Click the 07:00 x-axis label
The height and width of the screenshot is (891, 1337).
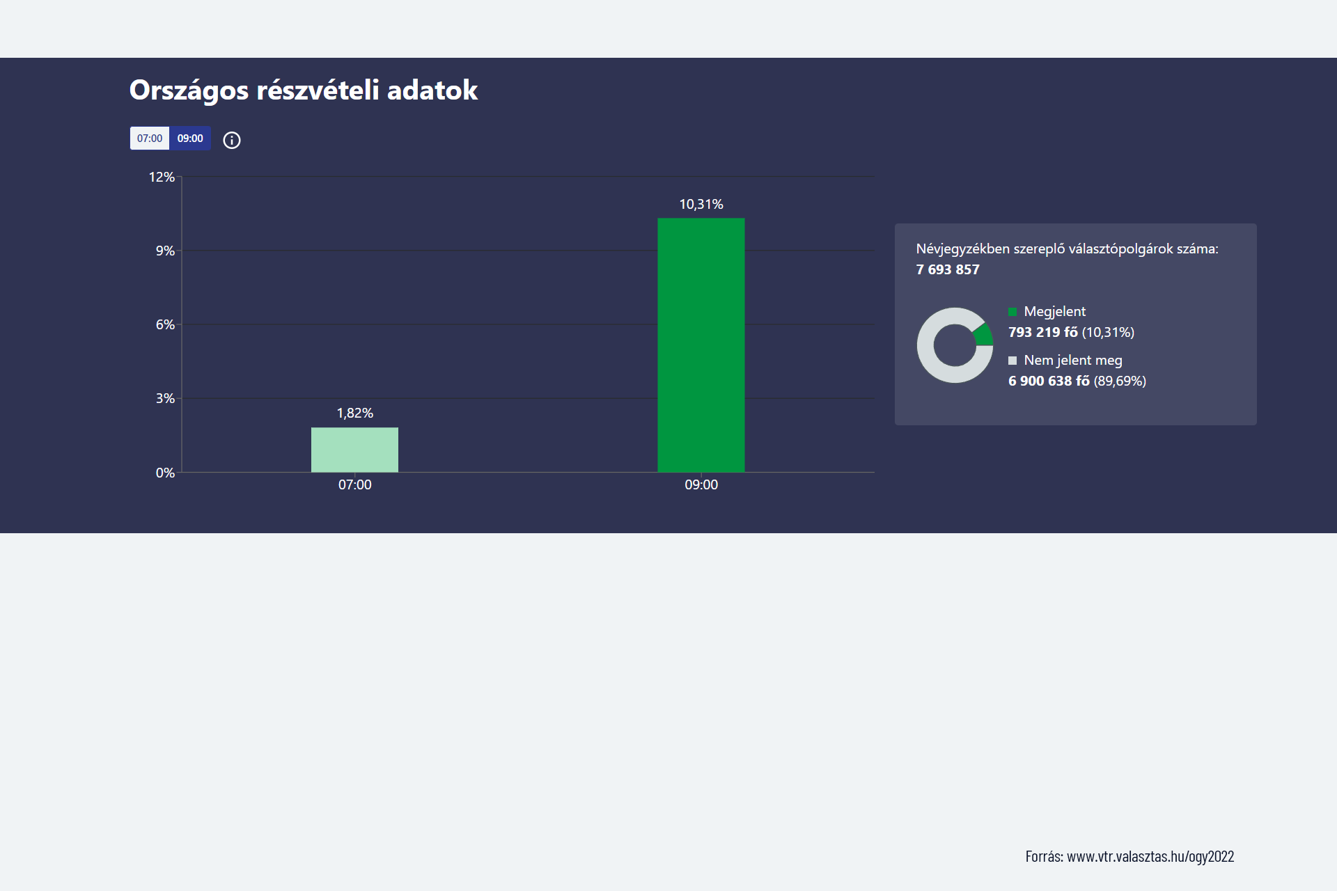coord(354,485)
